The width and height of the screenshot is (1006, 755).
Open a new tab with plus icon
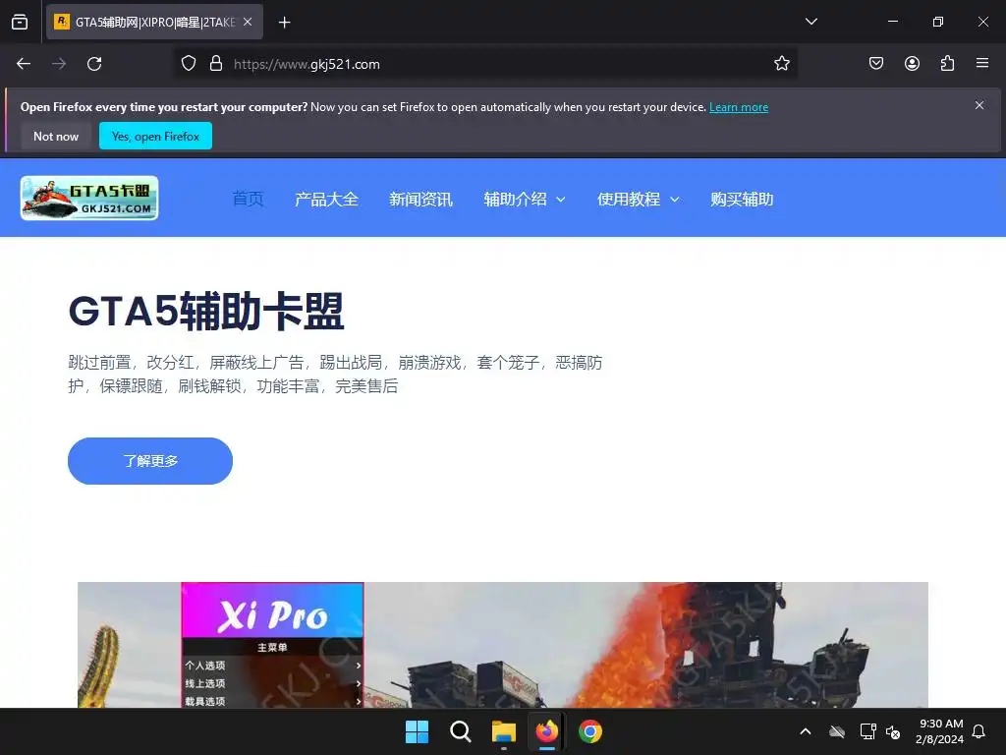284,23
